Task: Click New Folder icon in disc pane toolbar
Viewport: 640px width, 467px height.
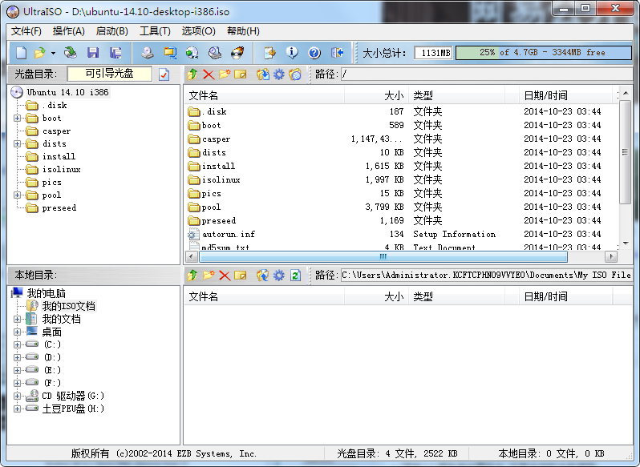Action: coord(225,74)
